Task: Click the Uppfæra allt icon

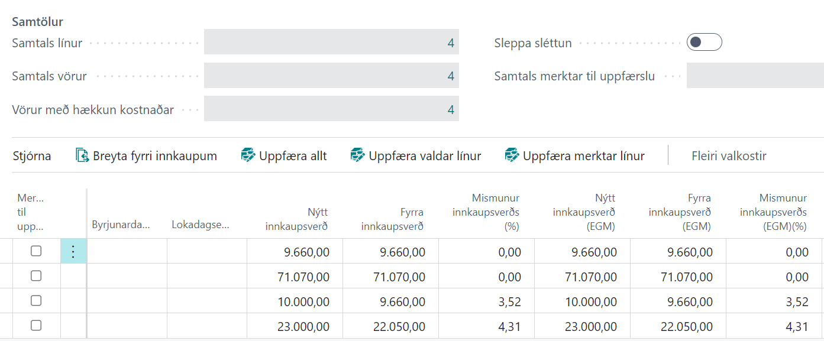Action: 248,156
